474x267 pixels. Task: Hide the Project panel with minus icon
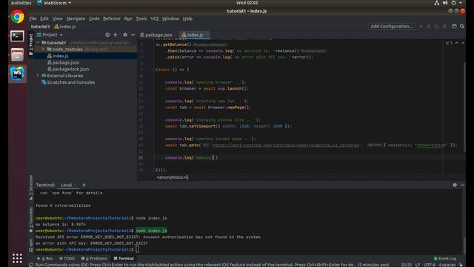(x=133, y=35)
